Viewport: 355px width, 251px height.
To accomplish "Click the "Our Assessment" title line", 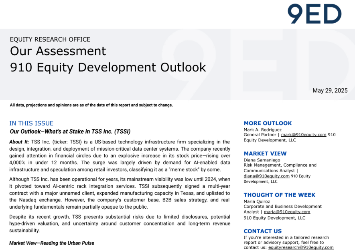I will pos(58,51).
